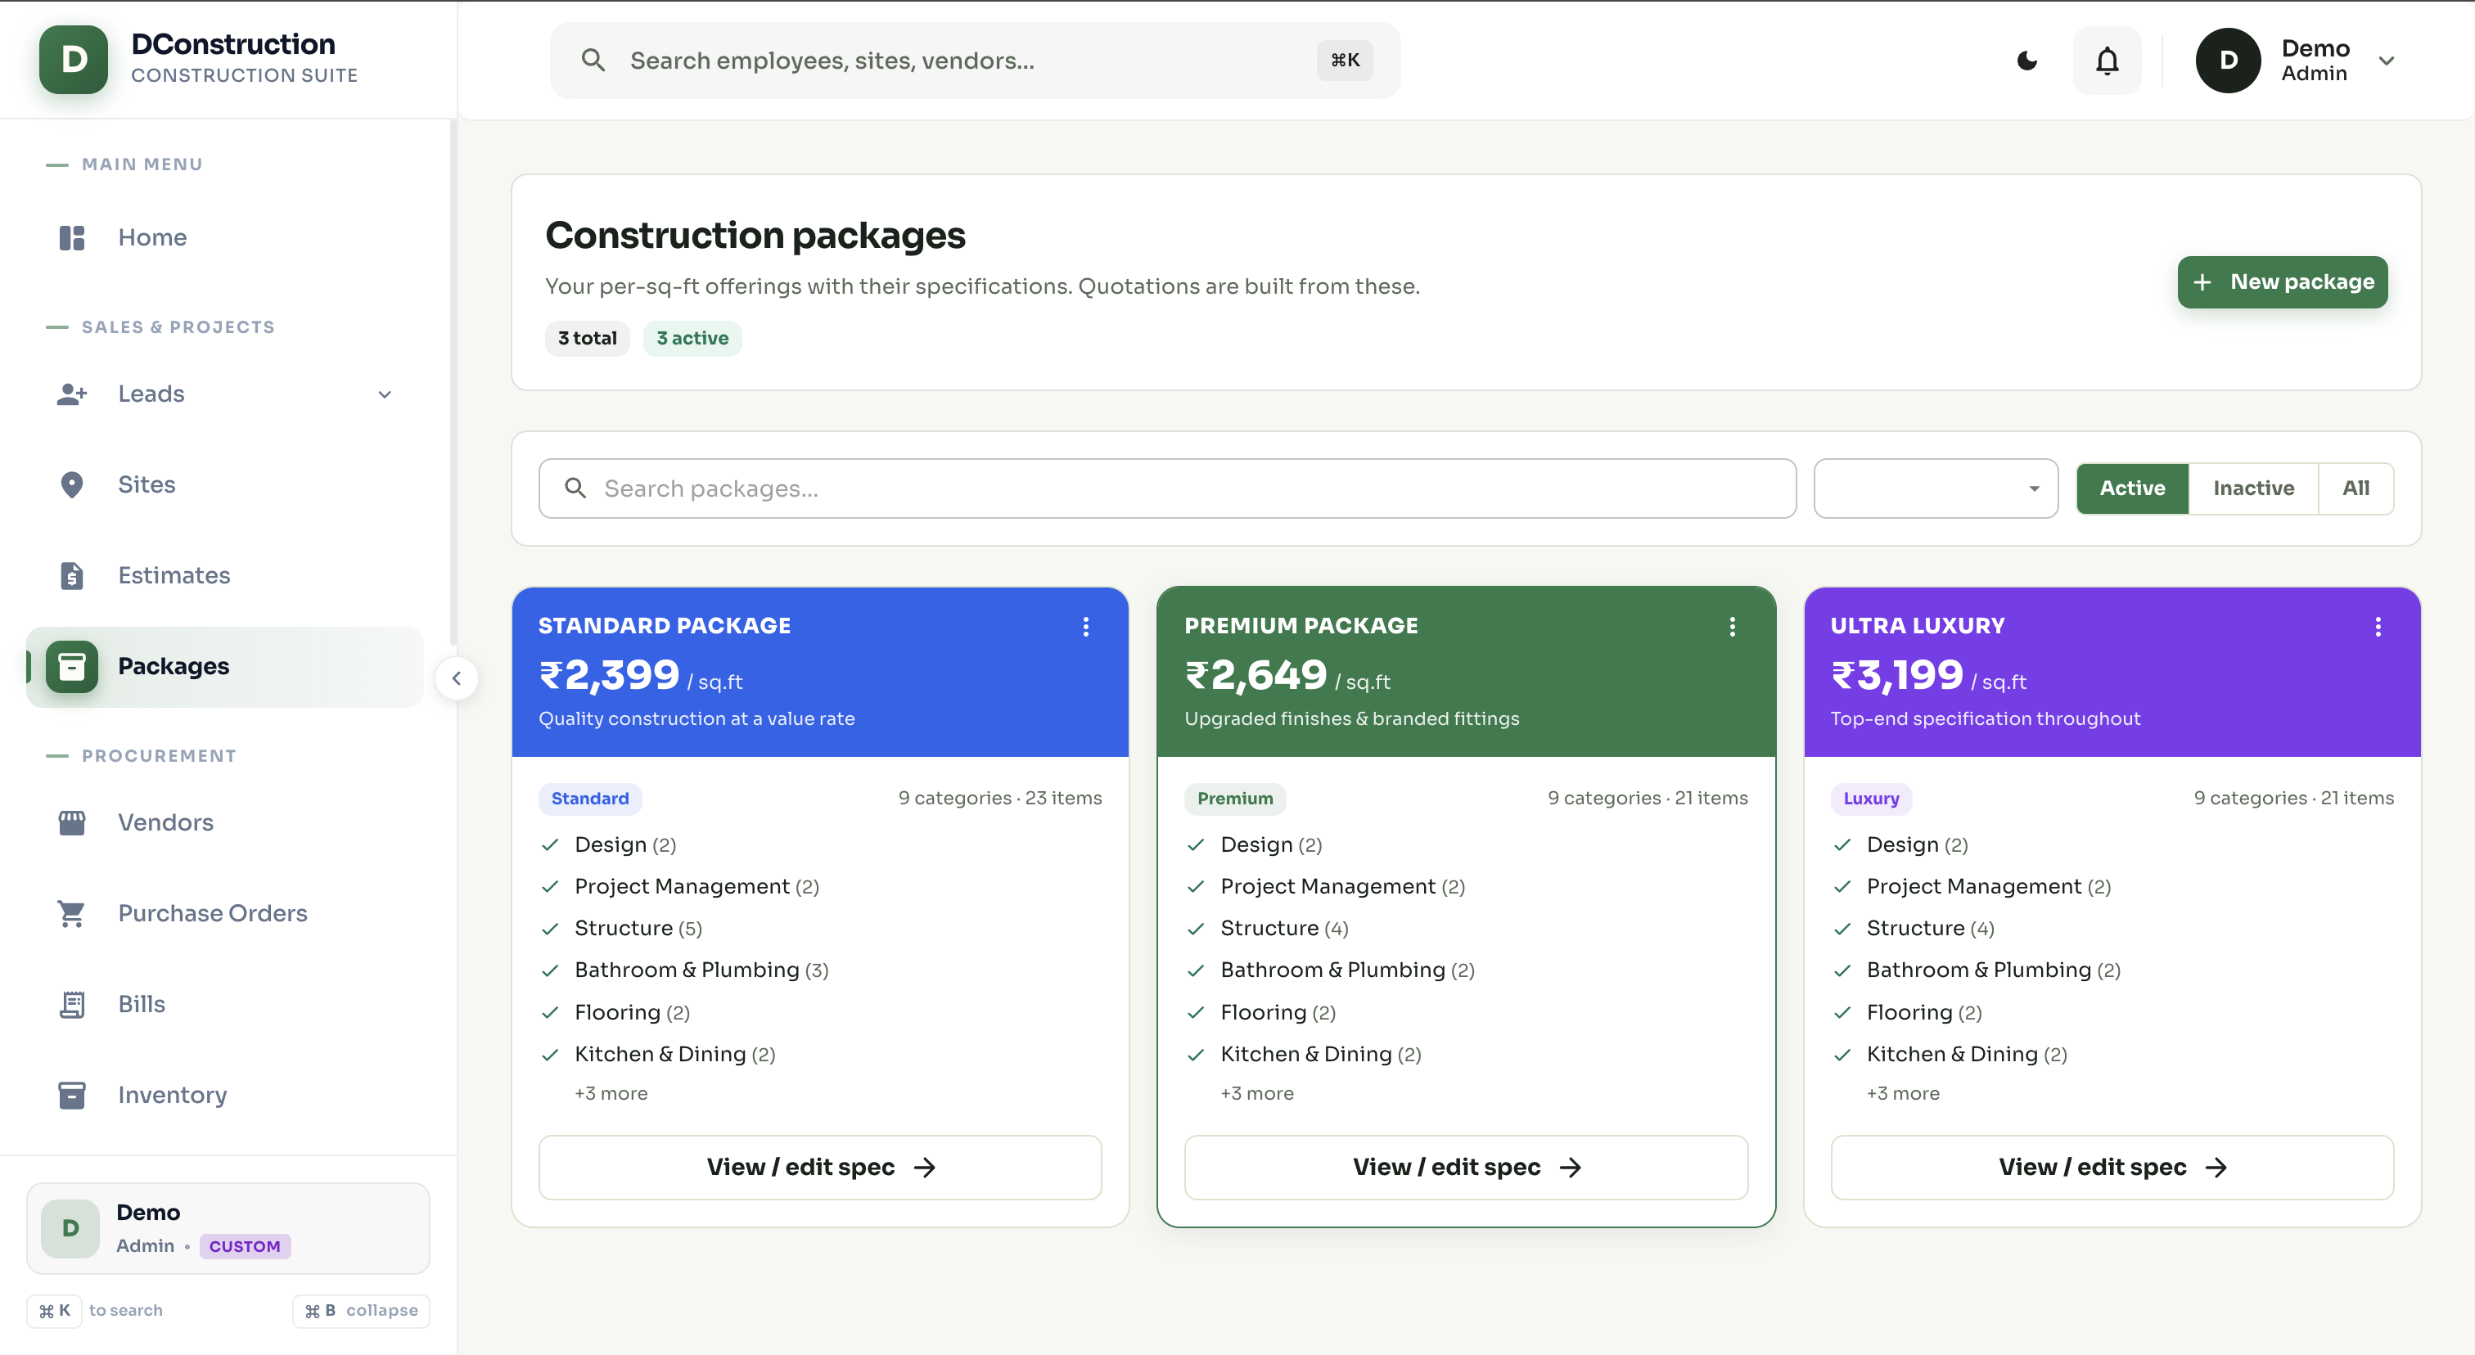Open Standard Package three-dot menu
This screenshot has width=2475, height=1355.
(1086, 627)
